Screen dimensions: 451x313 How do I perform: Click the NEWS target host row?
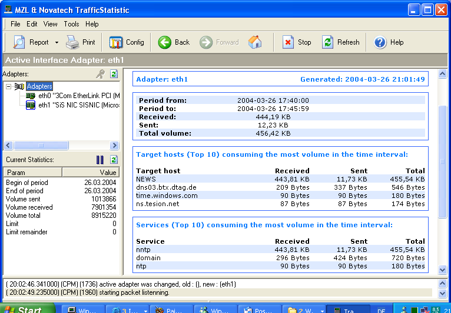tap(280, 179)
